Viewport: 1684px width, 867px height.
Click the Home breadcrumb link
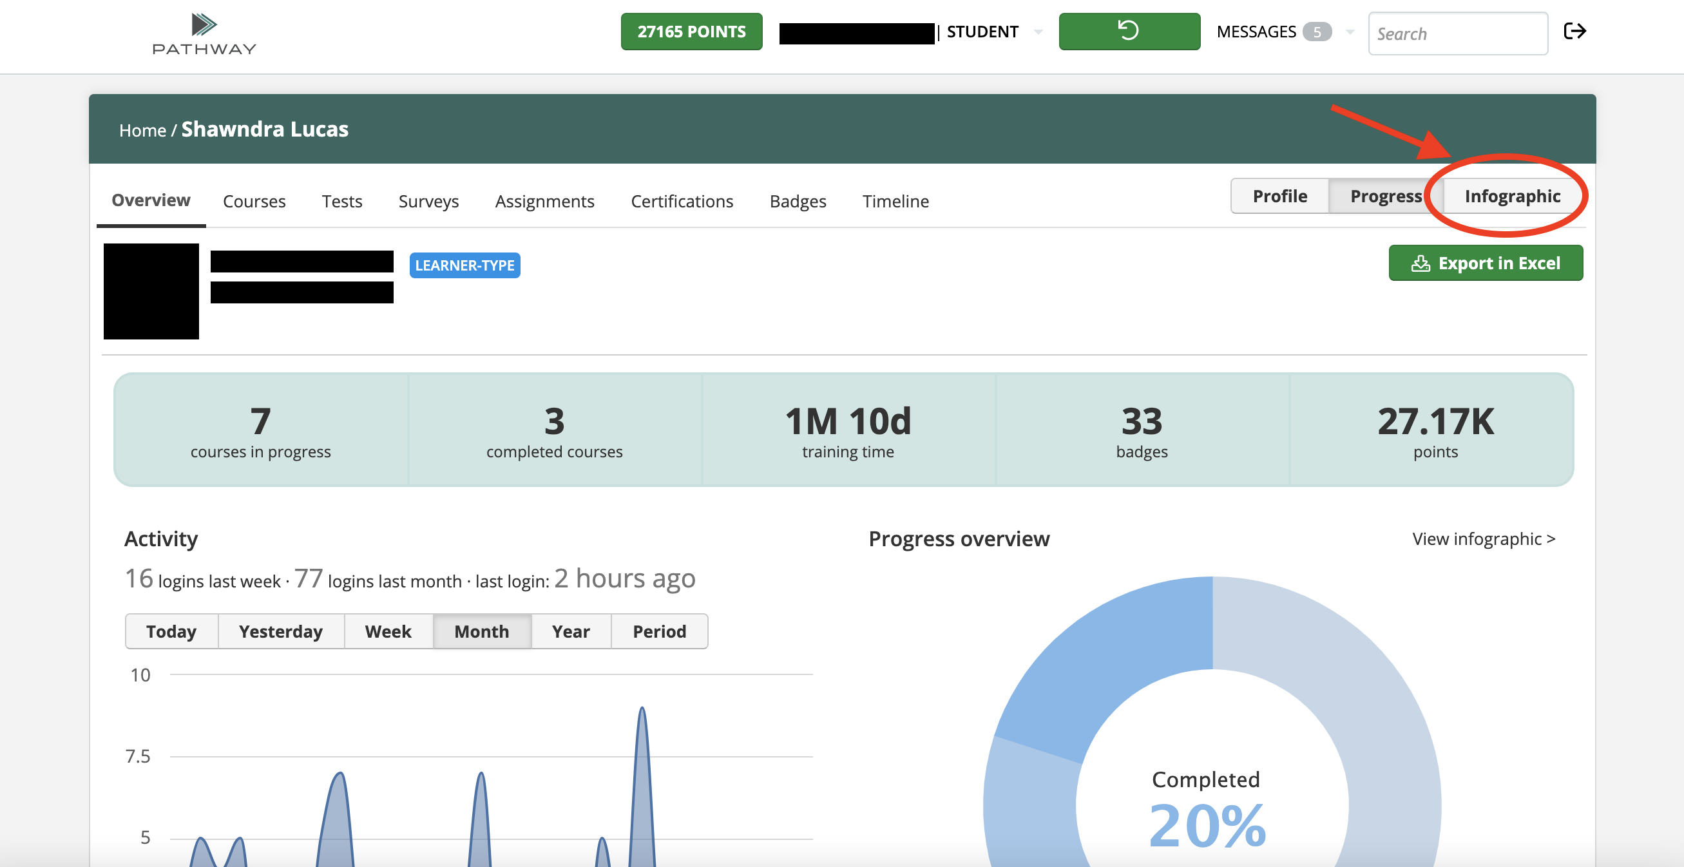click(x=142, y=130)
